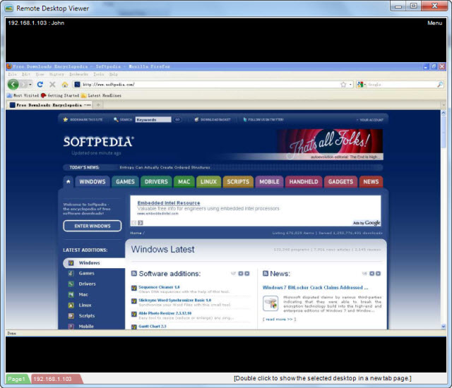Open Firefox Tools menu

(x=99, y=74)
